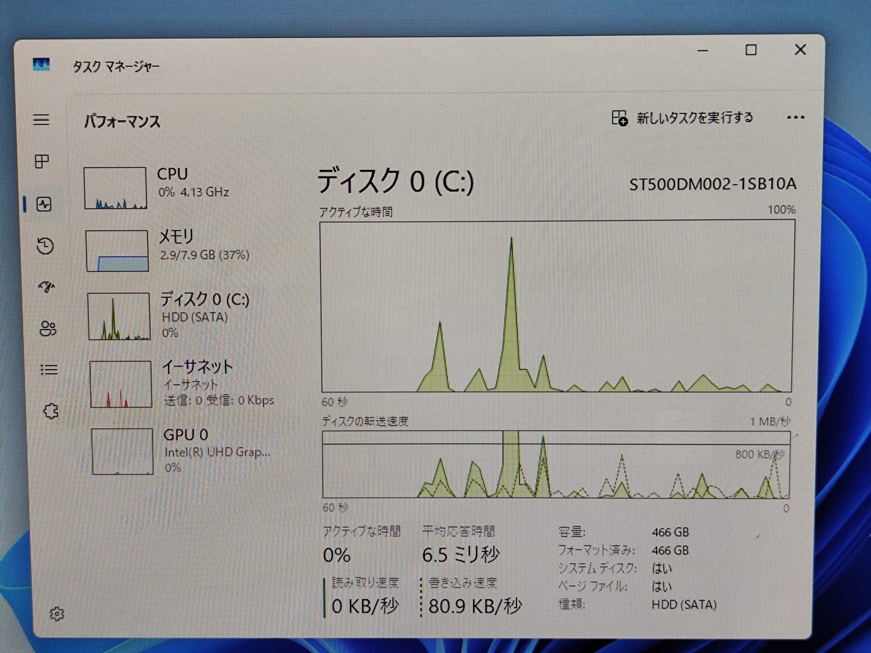Click the Task Manager app icon
Image resolution: width=871 pixels, height=653 pixels.
[42, 65]
